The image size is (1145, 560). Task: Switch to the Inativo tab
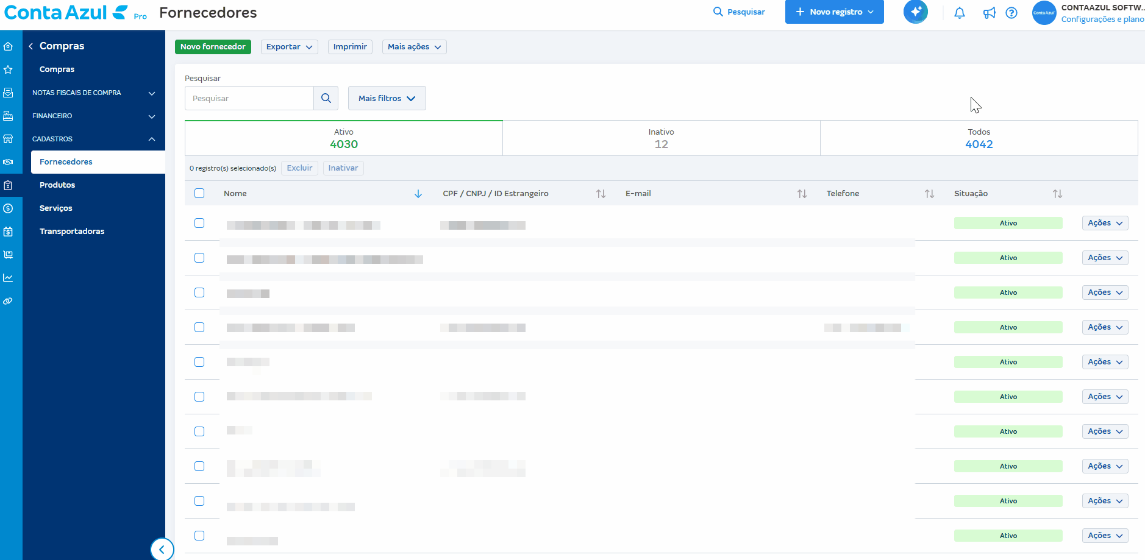pyautogui.click(x=661, y=138)
